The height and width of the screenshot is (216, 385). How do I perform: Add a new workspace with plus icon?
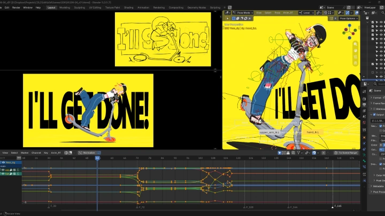[225, 7]
